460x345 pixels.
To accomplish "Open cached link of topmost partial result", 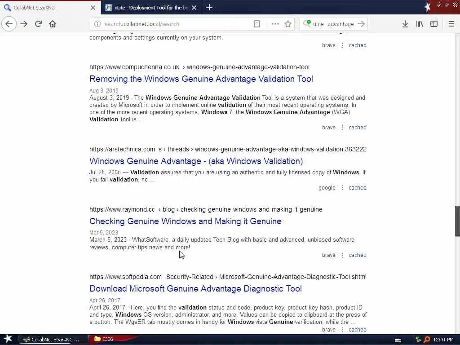I will click(x=357, y=45).
